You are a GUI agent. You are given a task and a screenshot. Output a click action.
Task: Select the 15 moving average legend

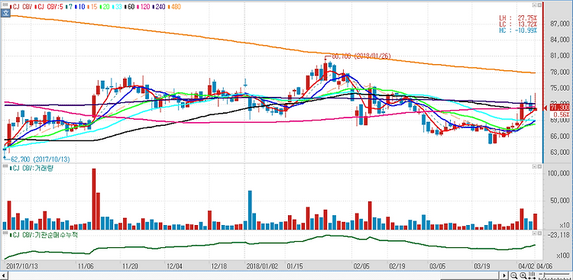(93, 7)
